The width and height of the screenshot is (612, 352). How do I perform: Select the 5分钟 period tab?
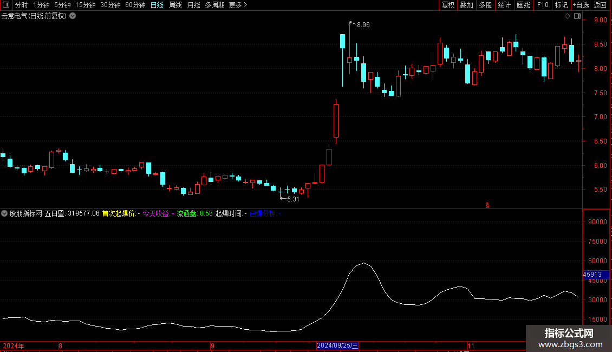62,5
